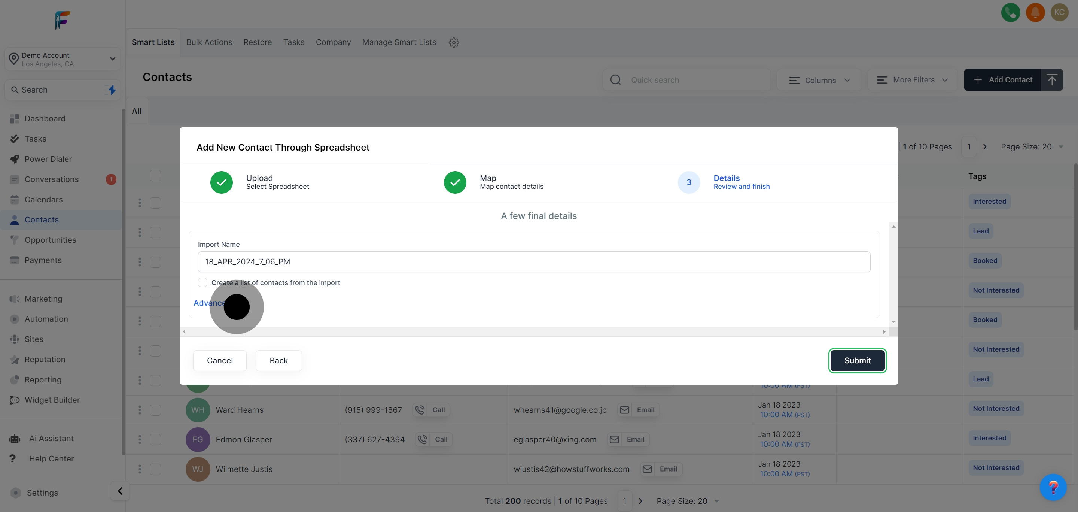Switch to the Bulk Actions tab

point(209,42)
